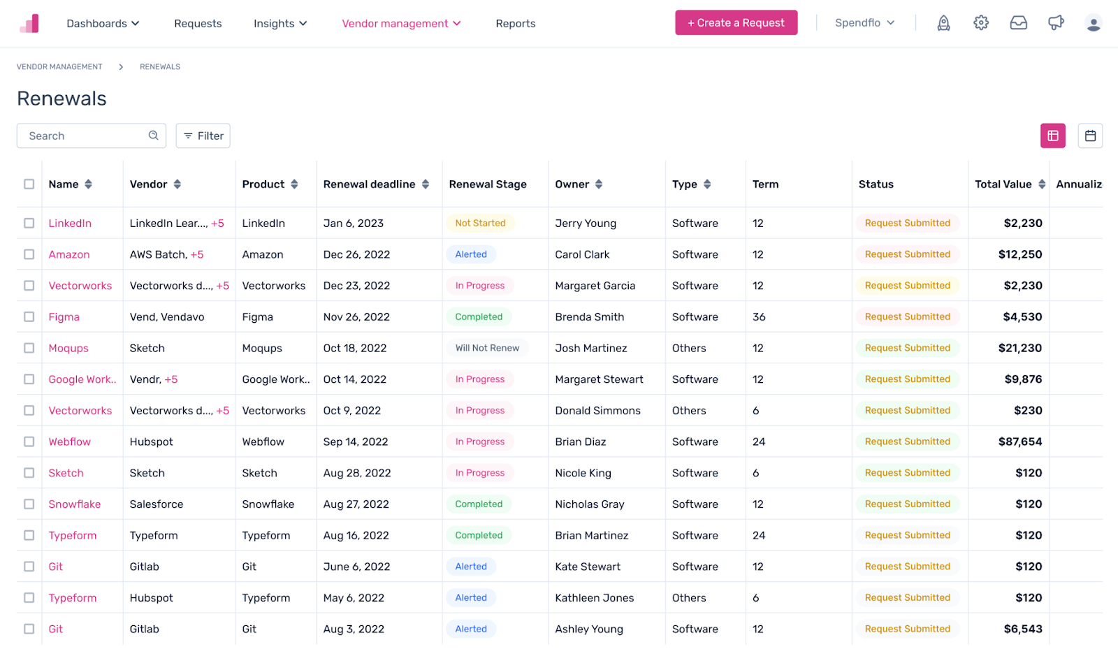Check the Amazon row checkbox

pyautogui.click(x=29, y=254)
